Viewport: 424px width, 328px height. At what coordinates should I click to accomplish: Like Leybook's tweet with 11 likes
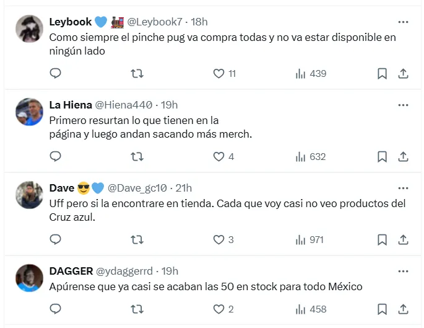[218, 74]
